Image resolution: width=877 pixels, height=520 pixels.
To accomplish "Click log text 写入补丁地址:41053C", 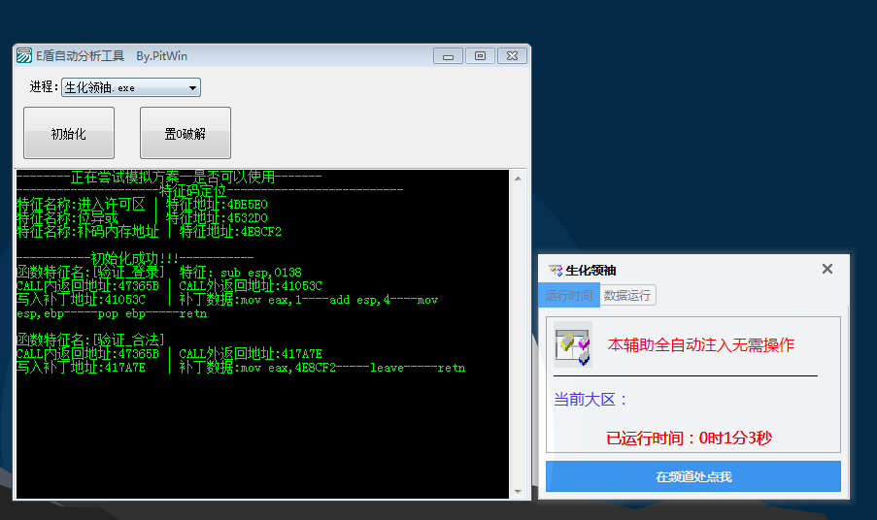I will [82, 300].
